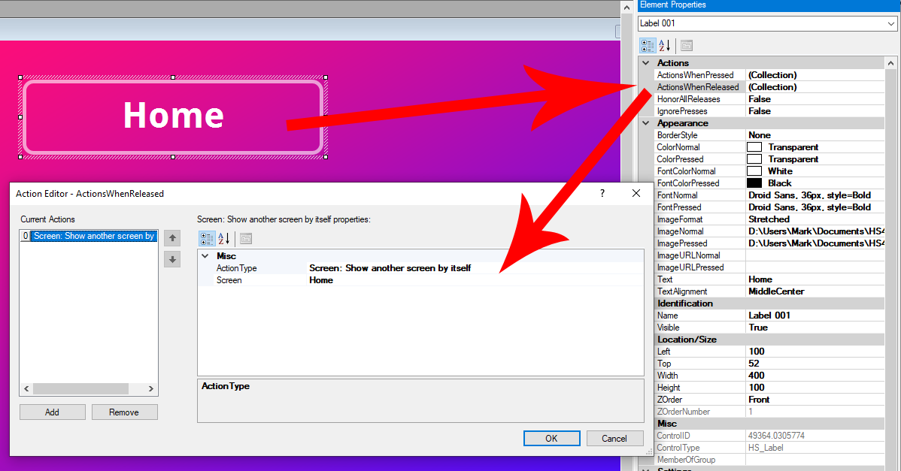
Task: Switch Action Editor grid to Categorized view
Action: click(206, 239)
